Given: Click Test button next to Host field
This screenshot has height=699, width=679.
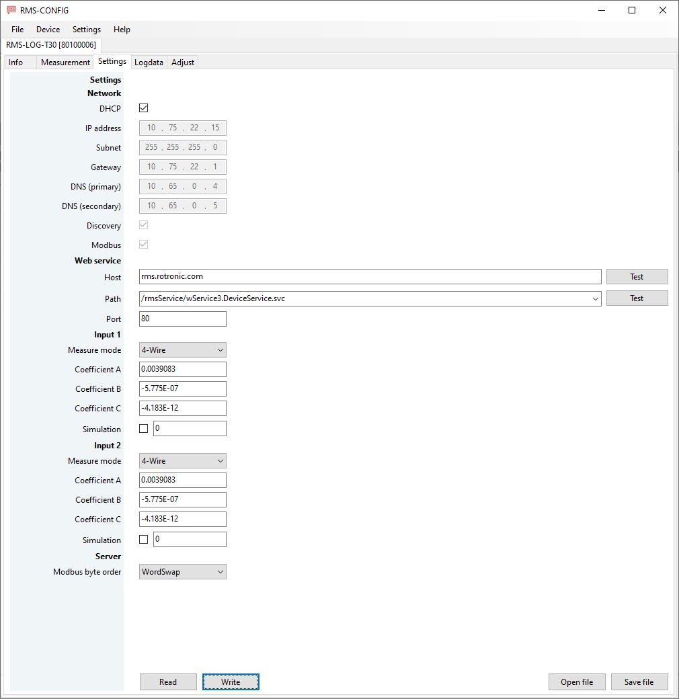Looking at the screenshot, I should click(x=637, y=277).
